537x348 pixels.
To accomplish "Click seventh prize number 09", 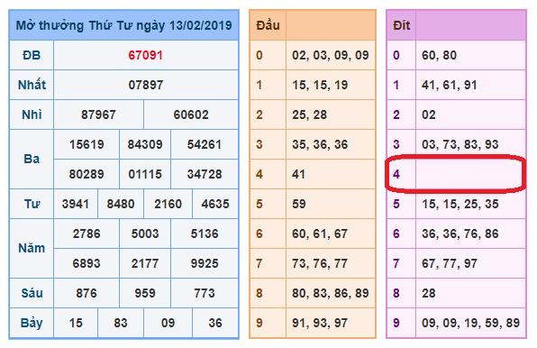I will (x=168, y=323).
